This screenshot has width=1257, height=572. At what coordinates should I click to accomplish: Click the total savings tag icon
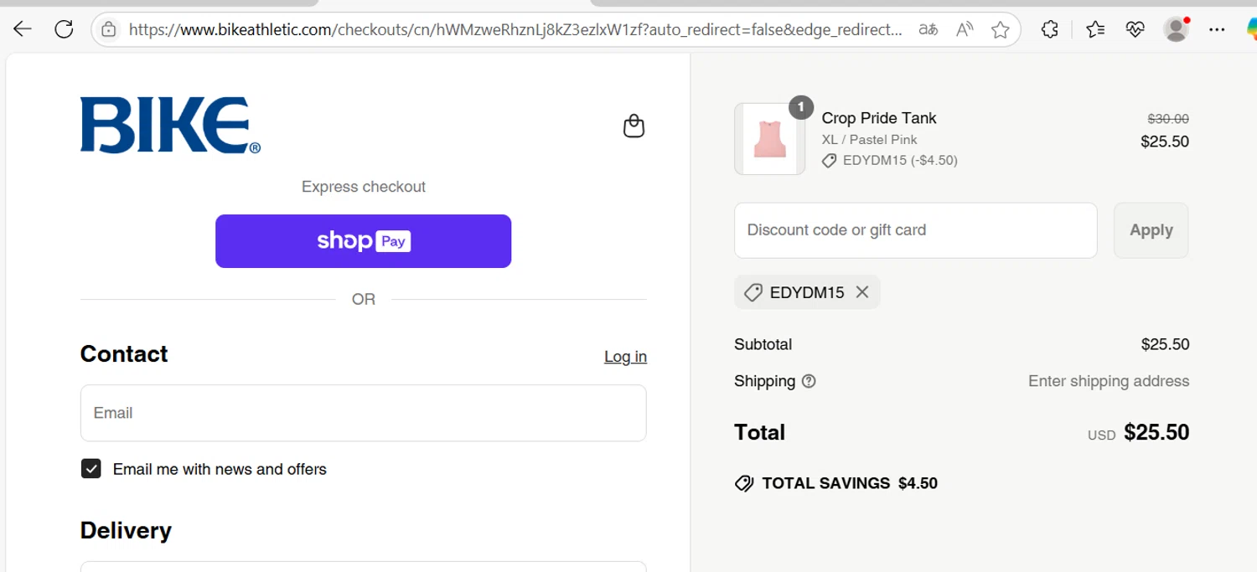(744, 483)
